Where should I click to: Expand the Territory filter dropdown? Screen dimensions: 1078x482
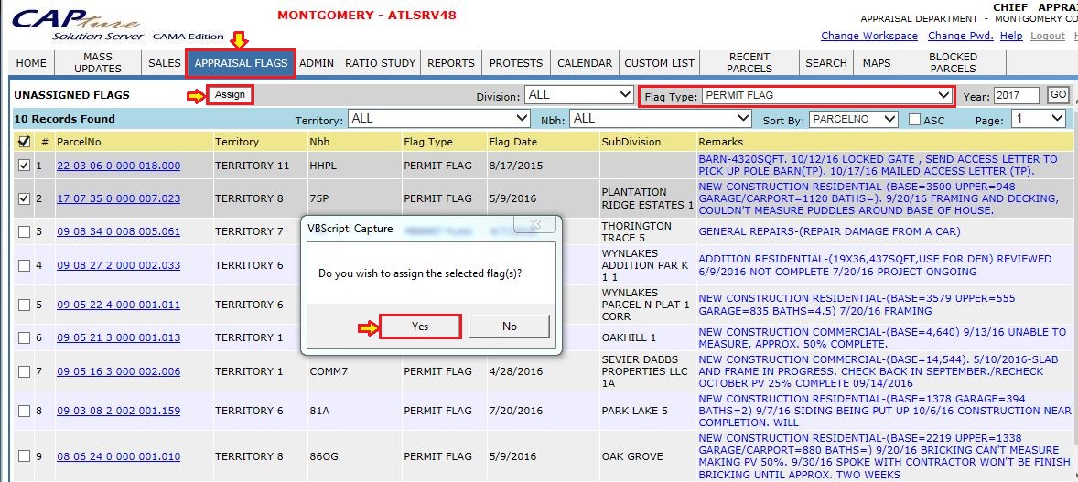(438, 119)
